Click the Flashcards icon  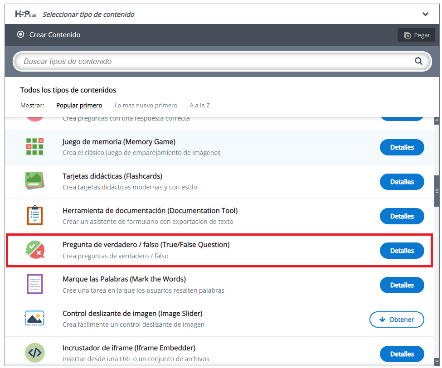(34, 181)
